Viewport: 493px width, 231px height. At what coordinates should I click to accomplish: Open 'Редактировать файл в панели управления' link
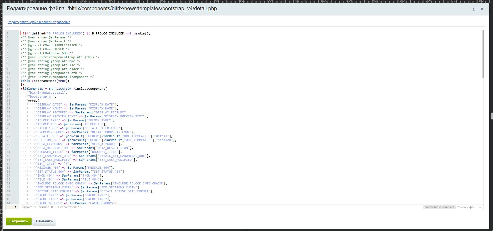click(x=39, y=22)
